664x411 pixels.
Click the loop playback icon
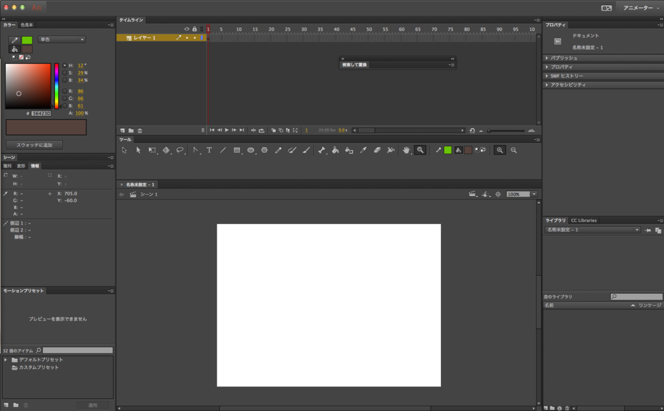coord(262,130)
